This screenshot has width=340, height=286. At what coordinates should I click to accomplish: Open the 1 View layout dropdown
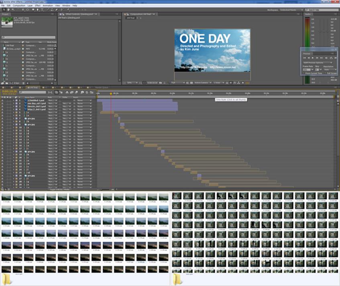[218, 83]
